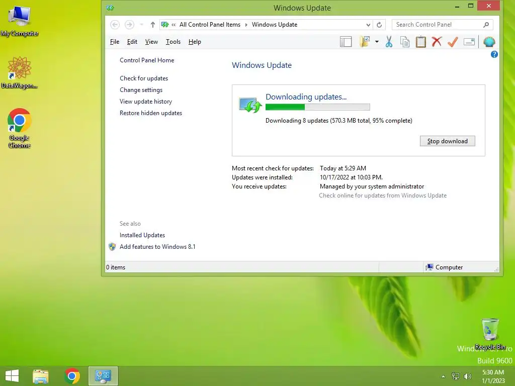Expand the address bar history dropdown
The width and height of the screenshot is (515, 386).
click(x=368, y=25)
